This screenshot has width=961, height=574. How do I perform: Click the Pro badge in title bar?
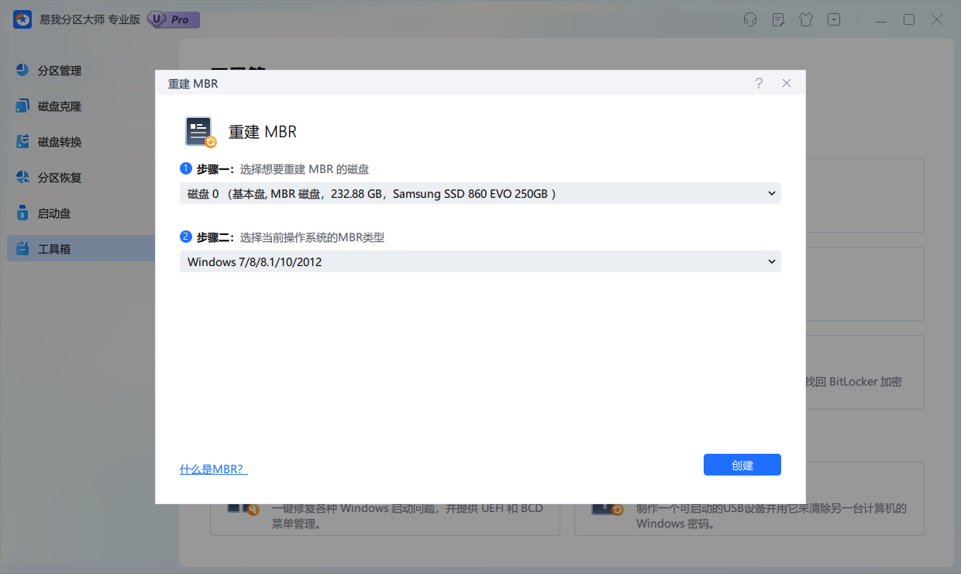[x=174, y=19]
